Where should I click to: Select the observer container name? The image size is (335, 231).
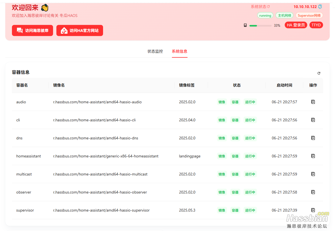24,192
